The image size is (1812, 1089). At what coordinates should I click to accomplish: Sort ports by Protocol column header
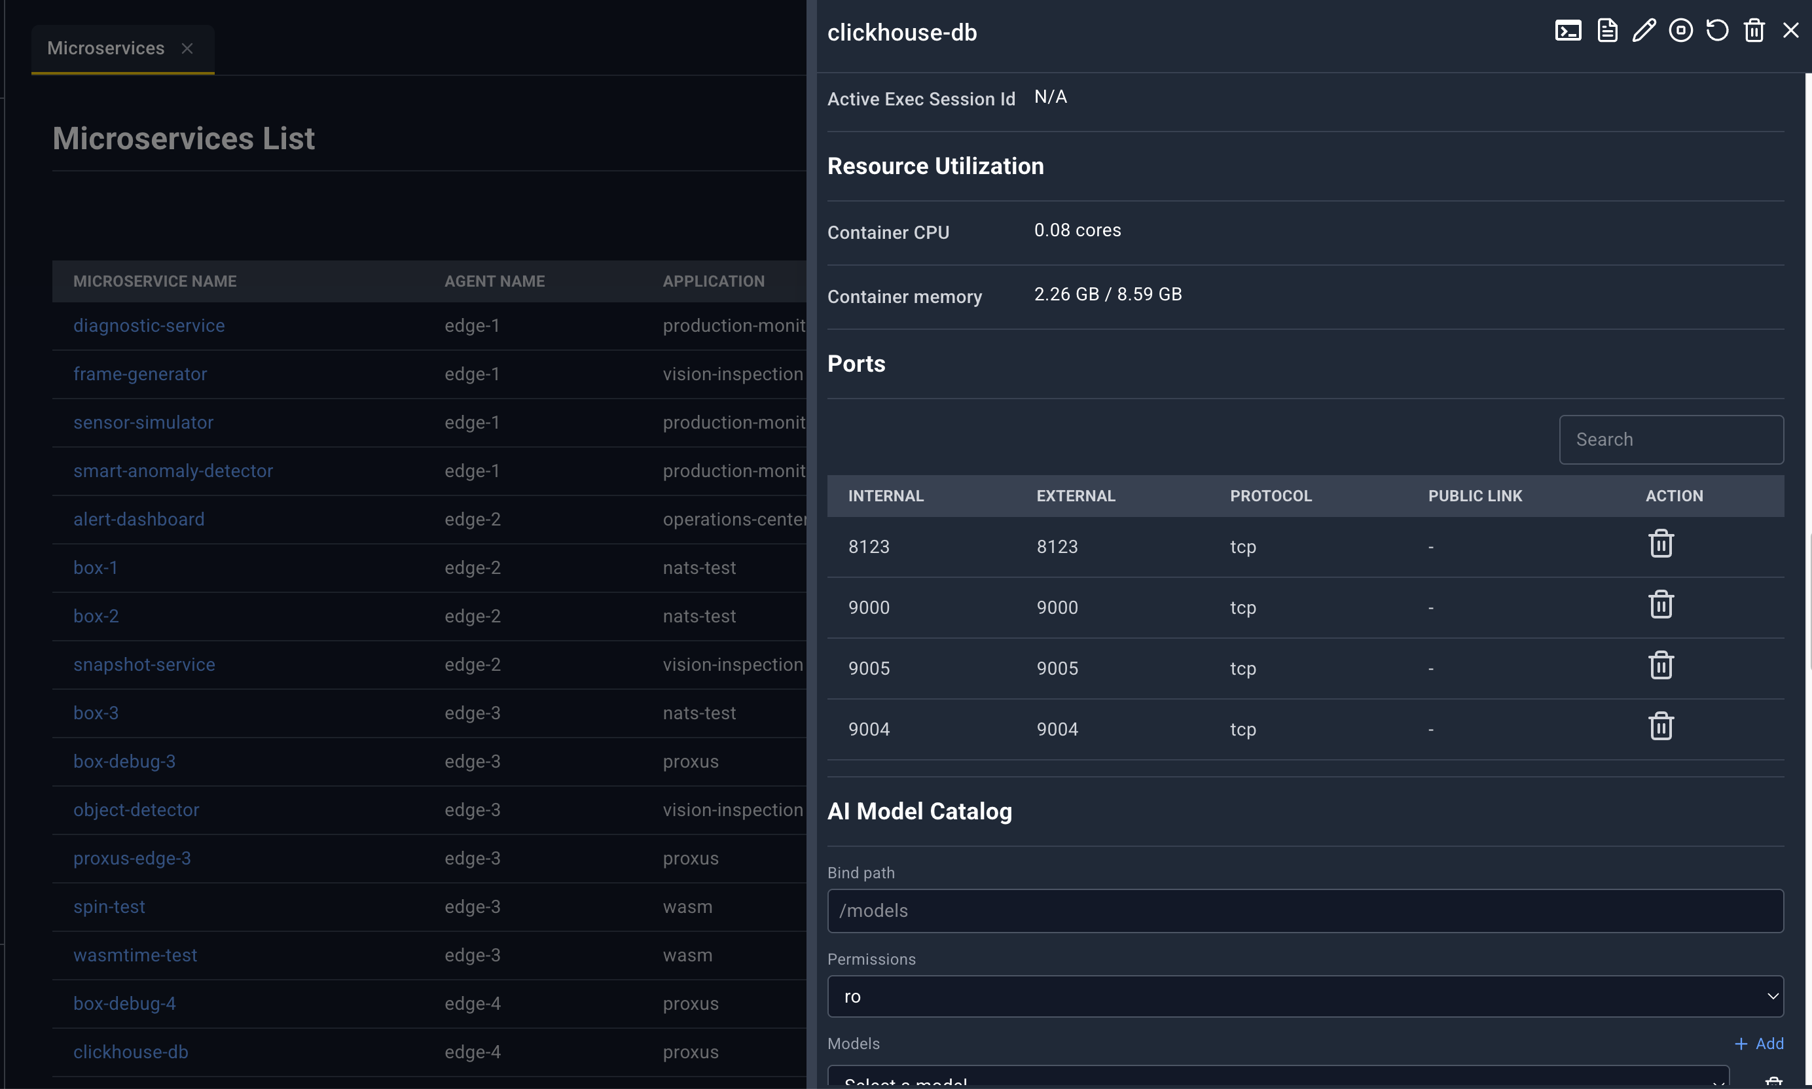[x=1271, y=496]
